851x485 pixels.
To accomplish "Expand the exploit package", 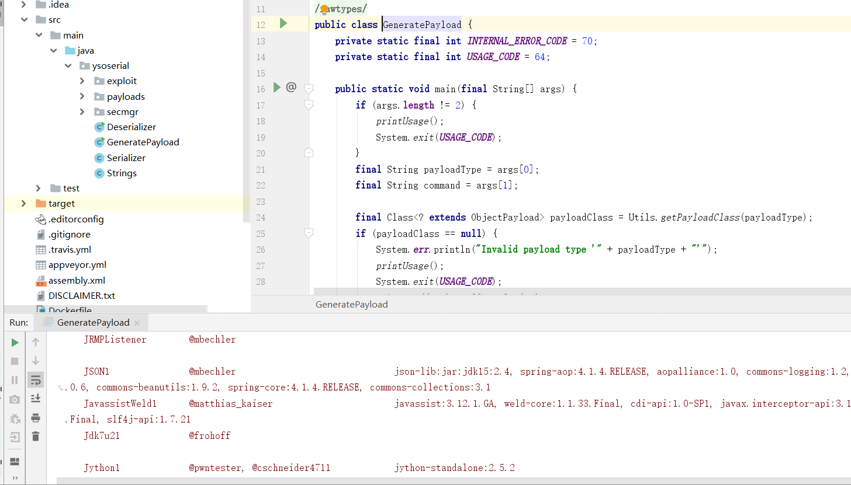I will (x=82, y=81).
